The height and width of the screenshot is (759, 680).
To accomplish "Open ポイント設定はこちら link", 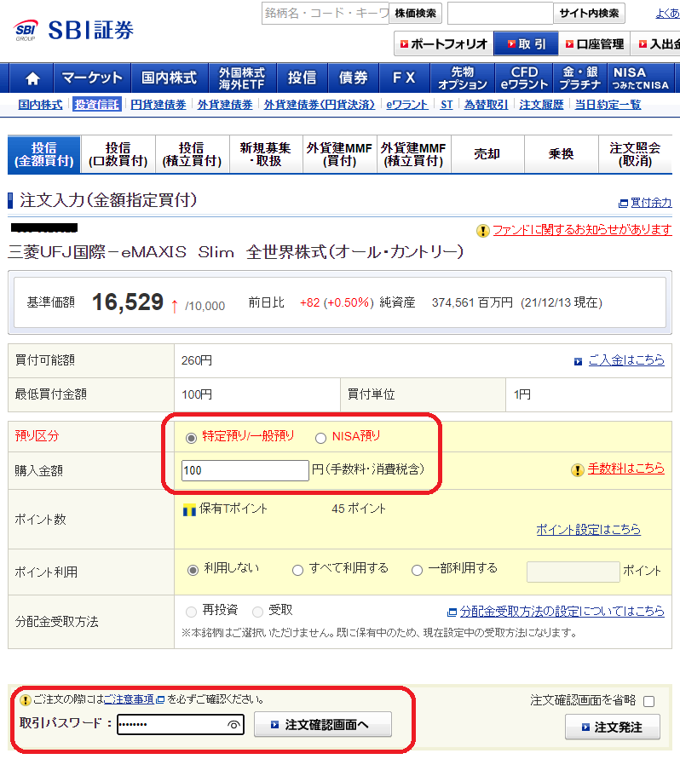I will (x=589, y=530).
